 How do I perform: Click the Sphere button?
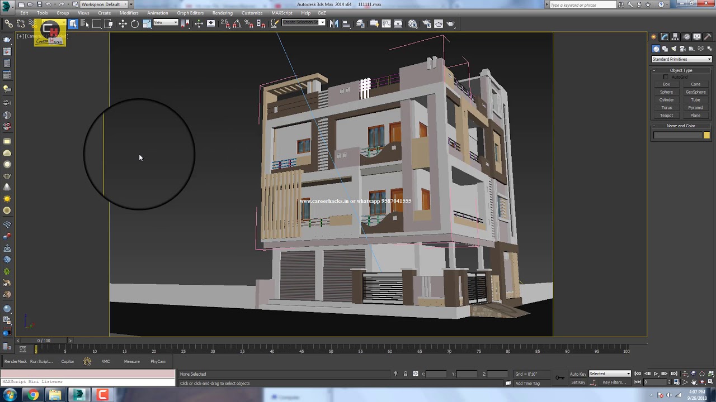666,92
